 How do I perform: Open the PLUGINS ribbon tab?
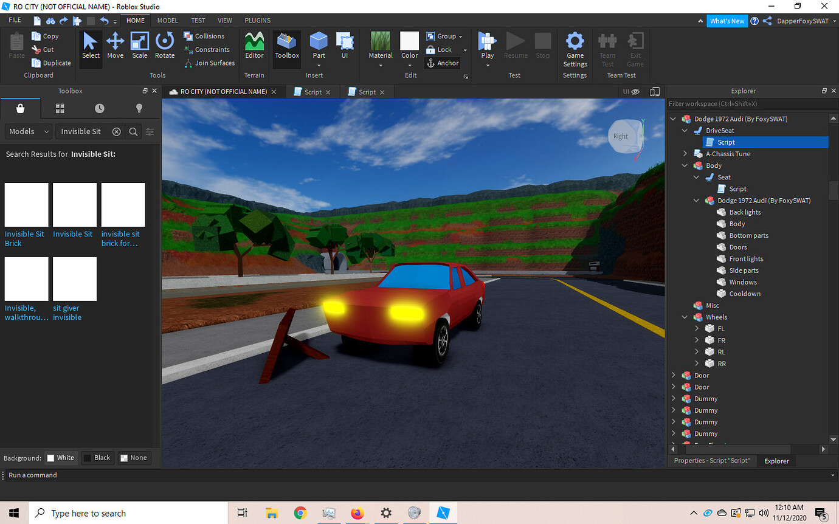[x=257, y=20]
